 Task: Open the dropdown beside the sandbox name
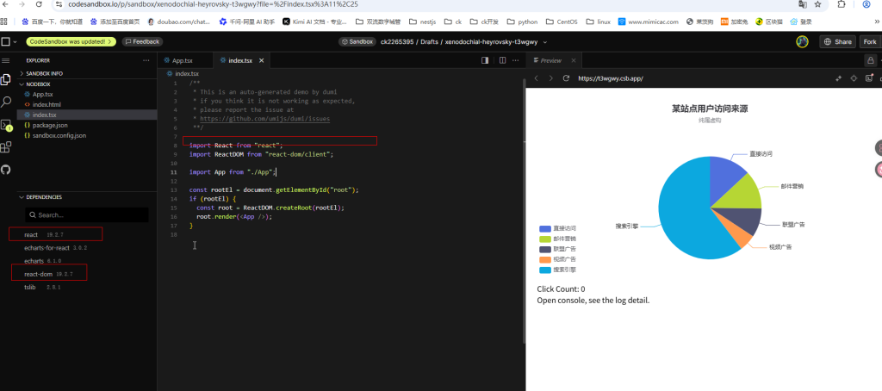coord(544,42)
